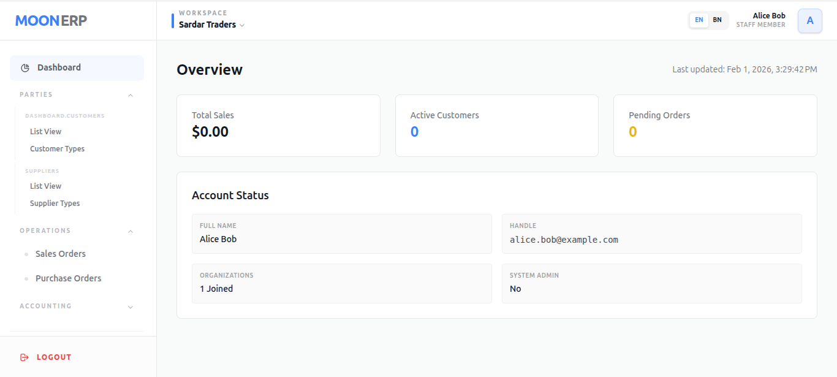
Task: Click the Pending Orders card
Action: click(x=714, y=126)
